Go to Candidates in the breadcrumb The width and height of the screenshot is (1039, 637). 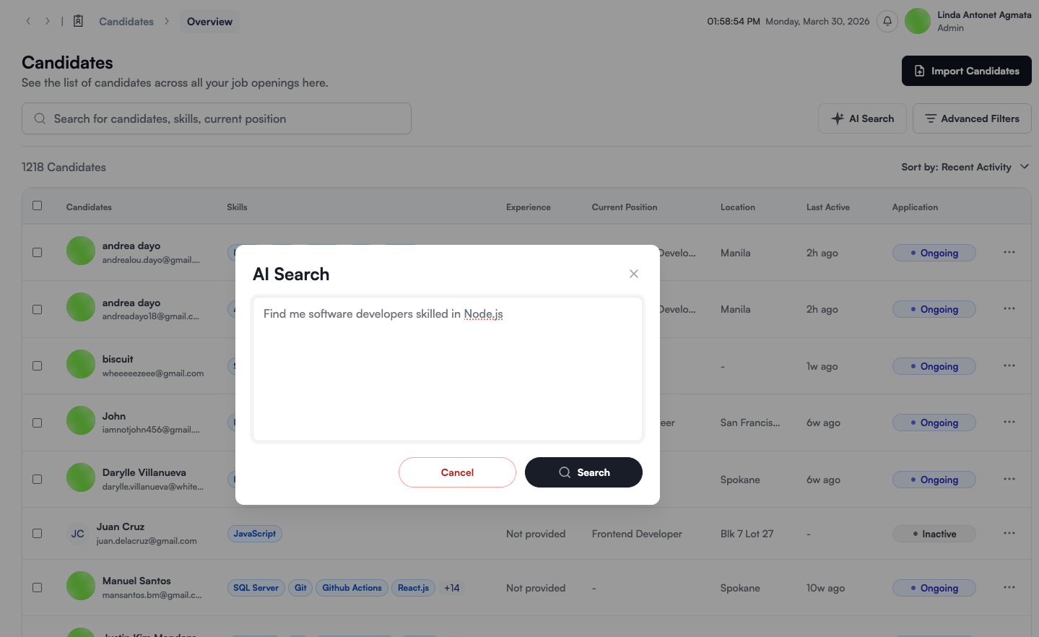click(x=126, y=22)
